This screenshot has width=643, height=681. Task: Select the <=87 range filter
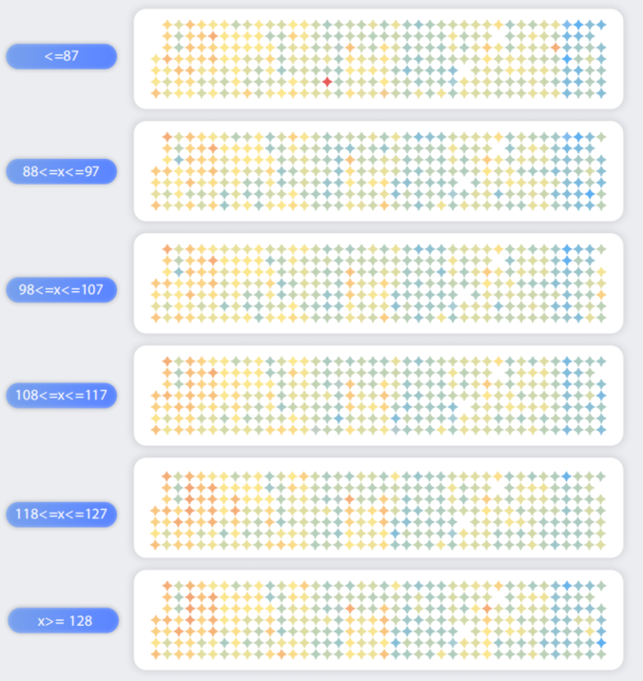tap(62, 57)
